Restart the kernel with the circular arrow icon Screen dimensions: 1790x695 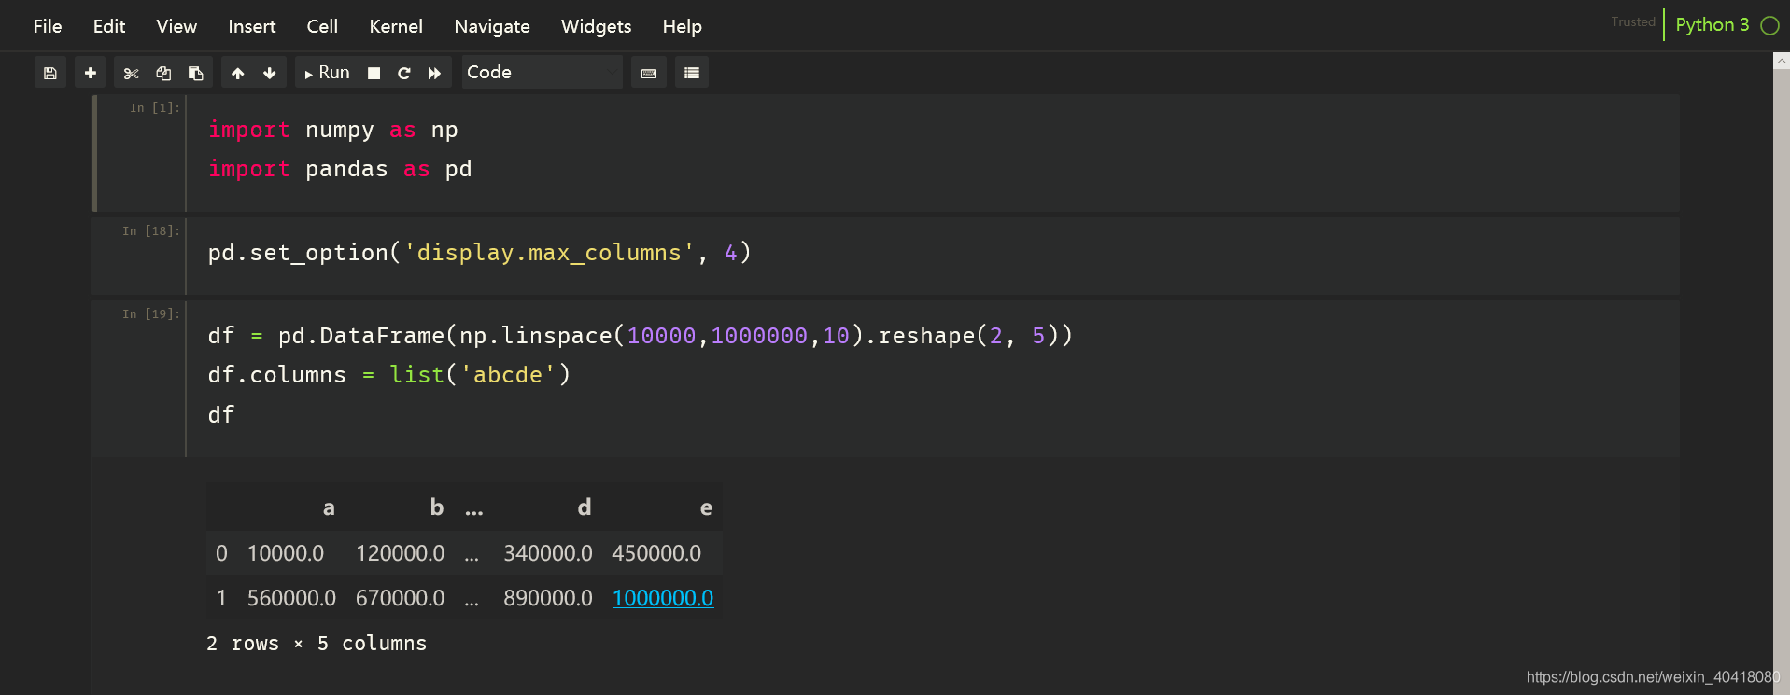click(x=404, y=73)
